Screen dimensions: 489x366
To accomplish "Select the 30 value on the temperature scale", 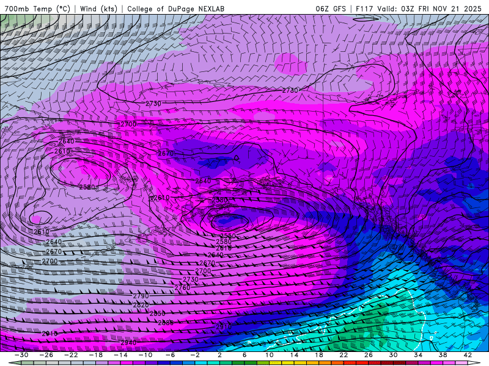I will [393, 355].
